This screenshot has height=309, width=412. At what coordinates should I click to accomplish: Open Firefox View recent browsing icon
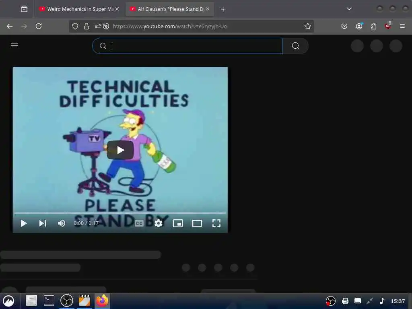24,9
